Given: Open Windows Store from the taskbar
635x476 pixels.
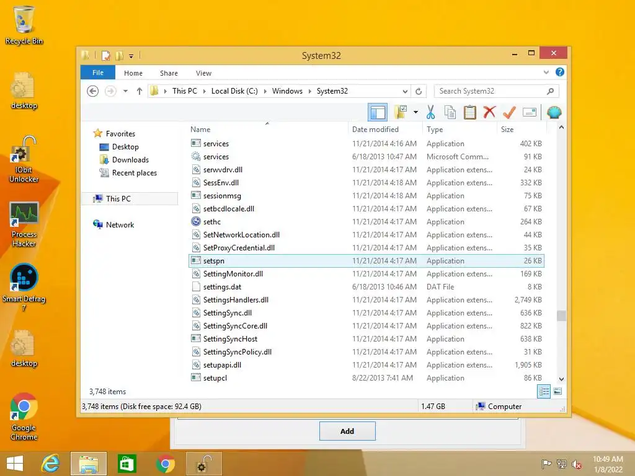Looking at the screenshot, I should pos(127,464).
